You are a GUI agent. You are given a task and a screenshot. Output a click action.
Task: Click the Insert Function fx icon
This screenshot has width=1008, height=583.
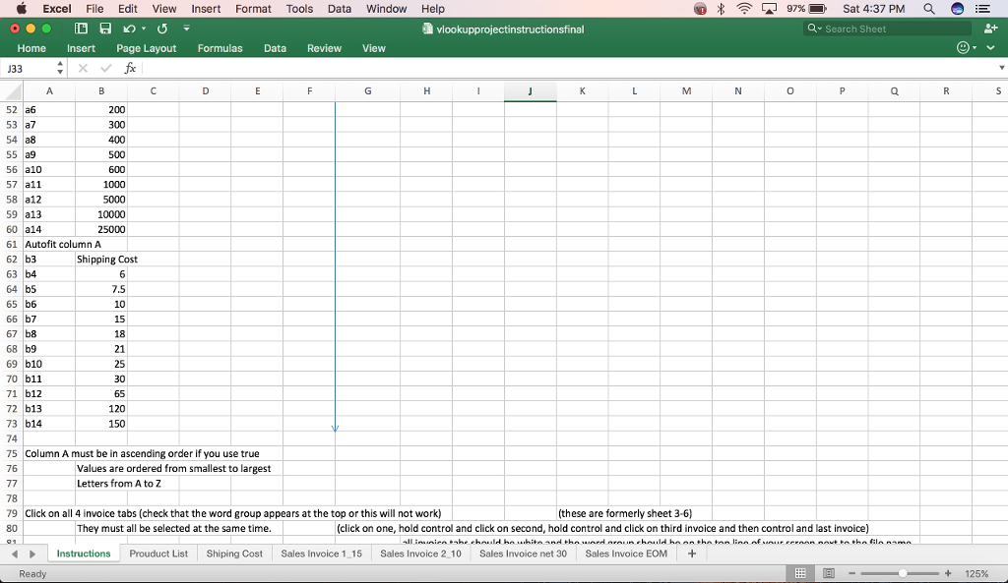click(129, 69)
